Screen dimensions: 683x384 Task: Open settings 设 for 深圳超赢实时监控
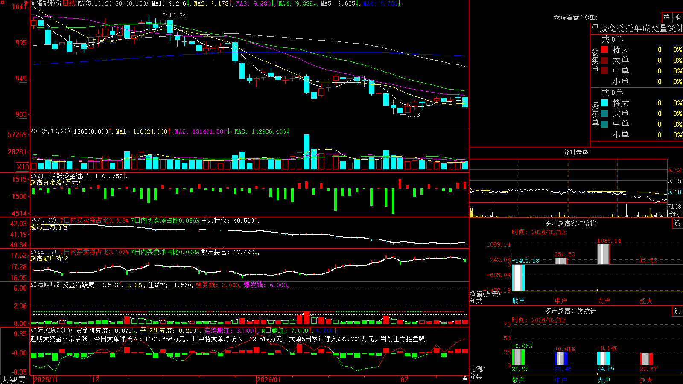tap(677, 223)
